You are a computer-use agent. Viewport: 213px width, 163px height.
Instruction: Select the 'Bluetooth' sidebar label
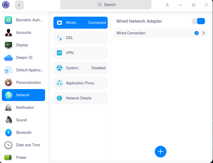coord(24,133)
